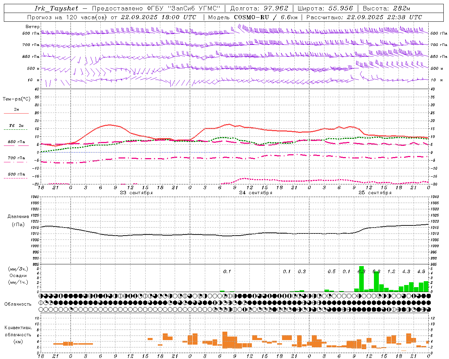Image resolution: width=449 pixels, height=359 pixels.
Task: Select the forecast start "22.09.2025 18:00 UTC"
Action: [x=159, y=17]
